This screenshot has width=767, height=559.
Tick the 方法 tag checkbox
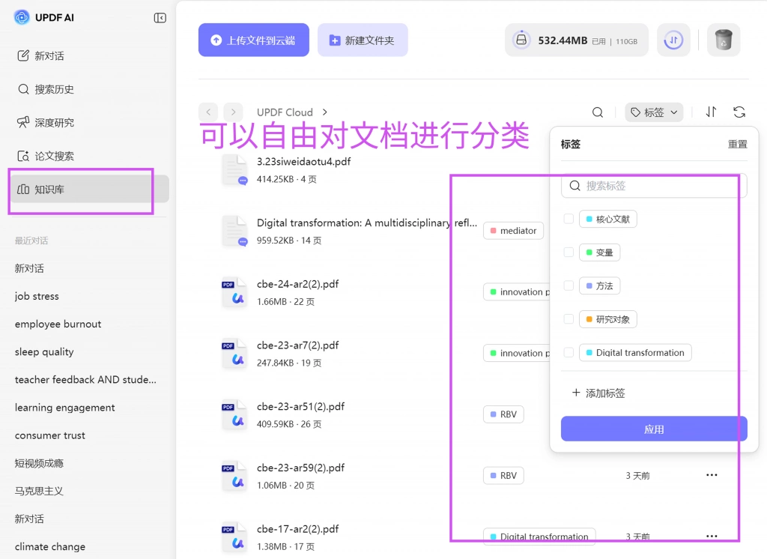(x=569, y=285)
